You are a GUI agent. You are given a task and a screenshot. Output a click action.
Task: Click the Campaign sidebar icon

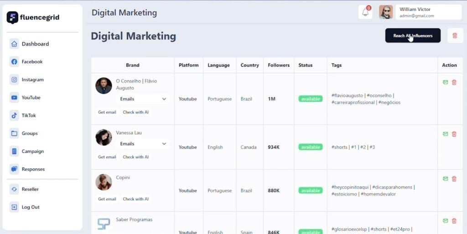[14, 151]
